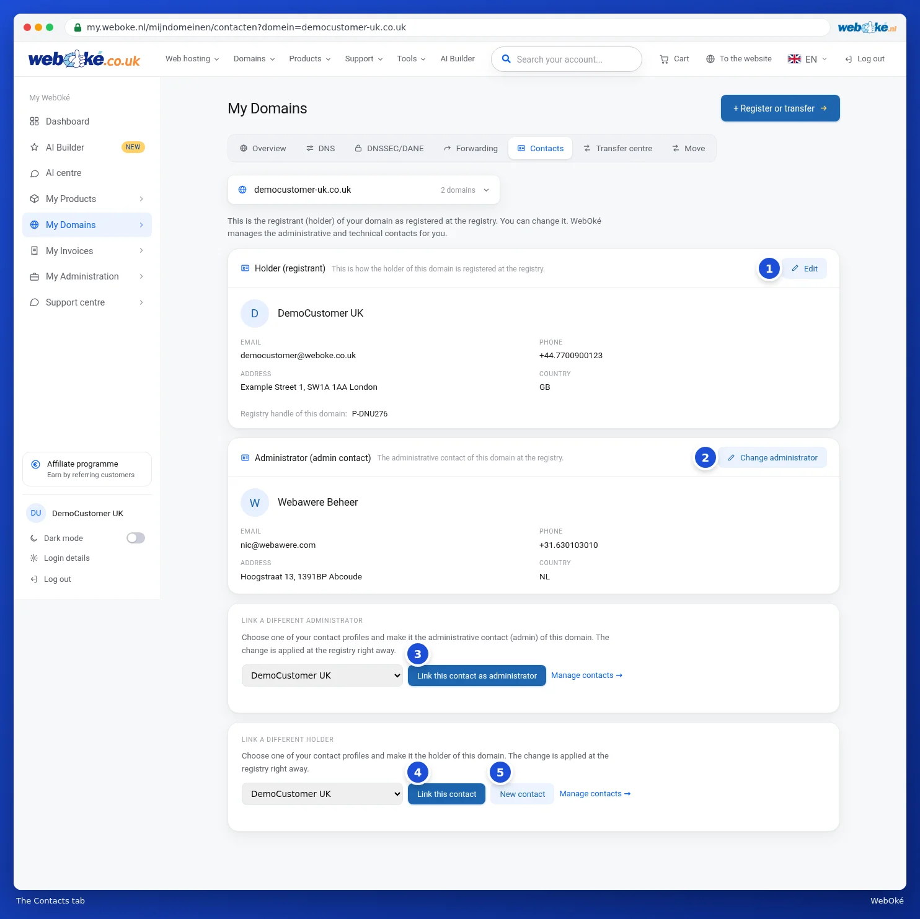Edit the holder registrant details
The width and height of the screenshot is (920, 919).
(805, 268)
